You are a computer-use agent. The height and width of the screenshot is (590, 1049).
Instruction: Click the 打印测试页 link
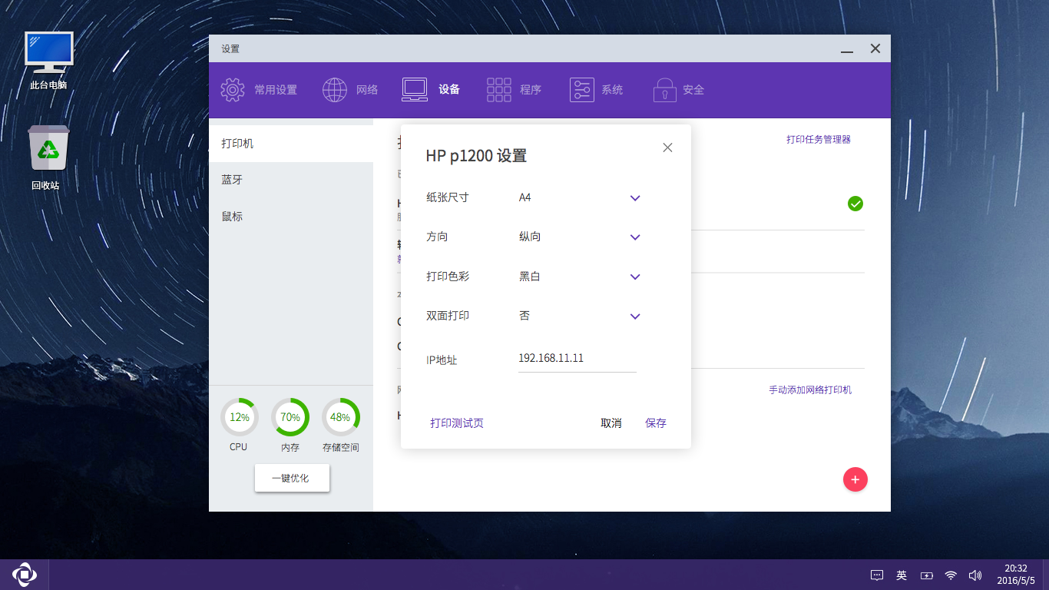coord(457,423)
